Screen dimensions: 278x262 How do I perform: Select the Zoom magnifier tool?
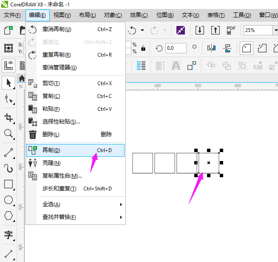pos(9,133)
